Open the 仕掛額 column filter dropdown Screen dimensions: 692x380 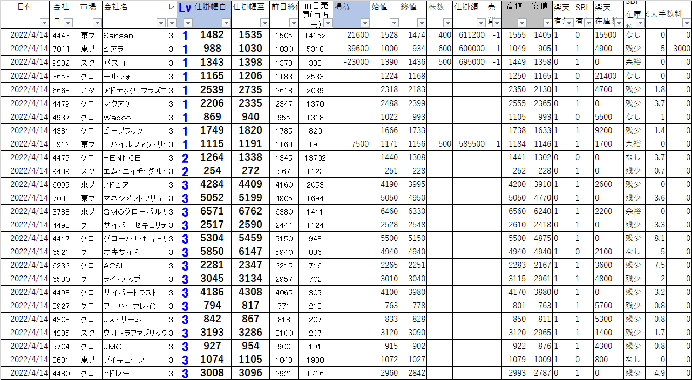[481, 23]
